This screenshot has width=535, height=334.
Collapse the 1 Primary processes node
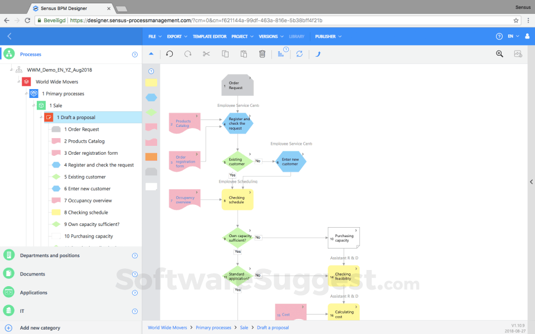[26, 94]
